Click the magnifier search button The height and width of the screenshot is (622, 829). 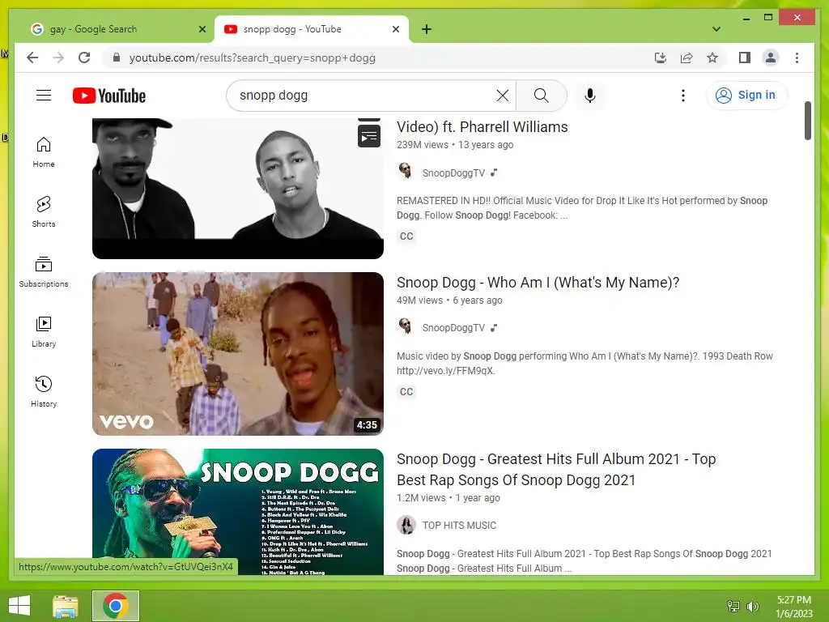[542, 96]
